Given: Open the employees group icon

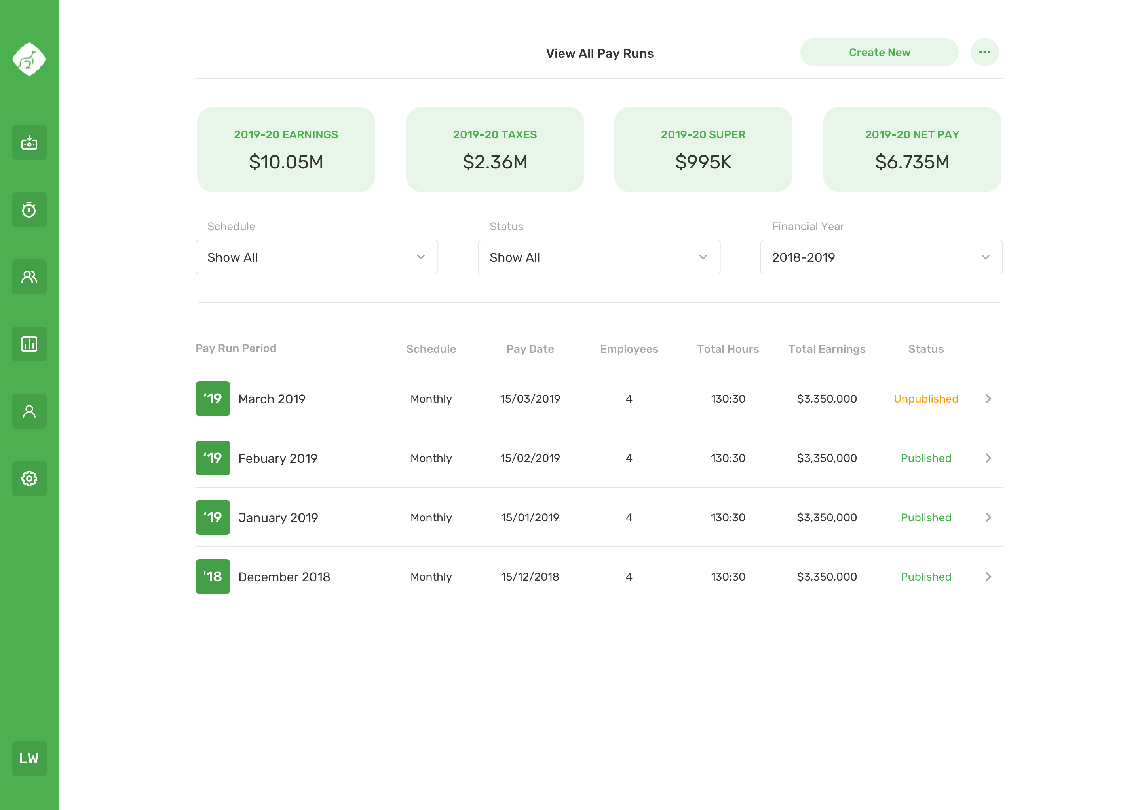Looking at the screenshot, I should click(x=29, y=277).
